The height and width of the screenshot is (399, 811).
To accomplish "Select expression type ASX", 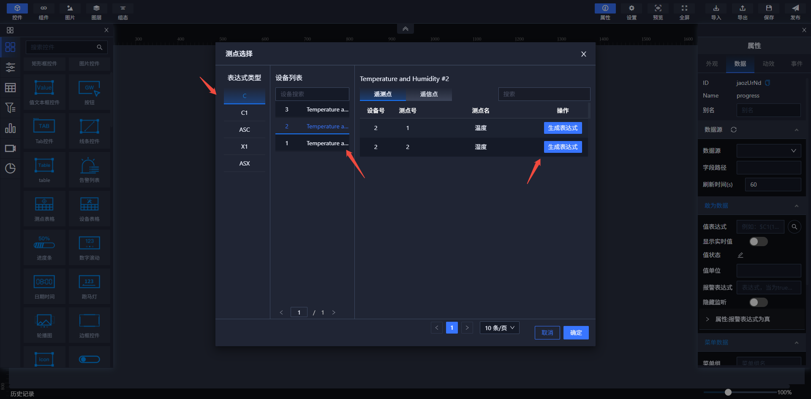I will pyautogui.click(x=245, y=163).
